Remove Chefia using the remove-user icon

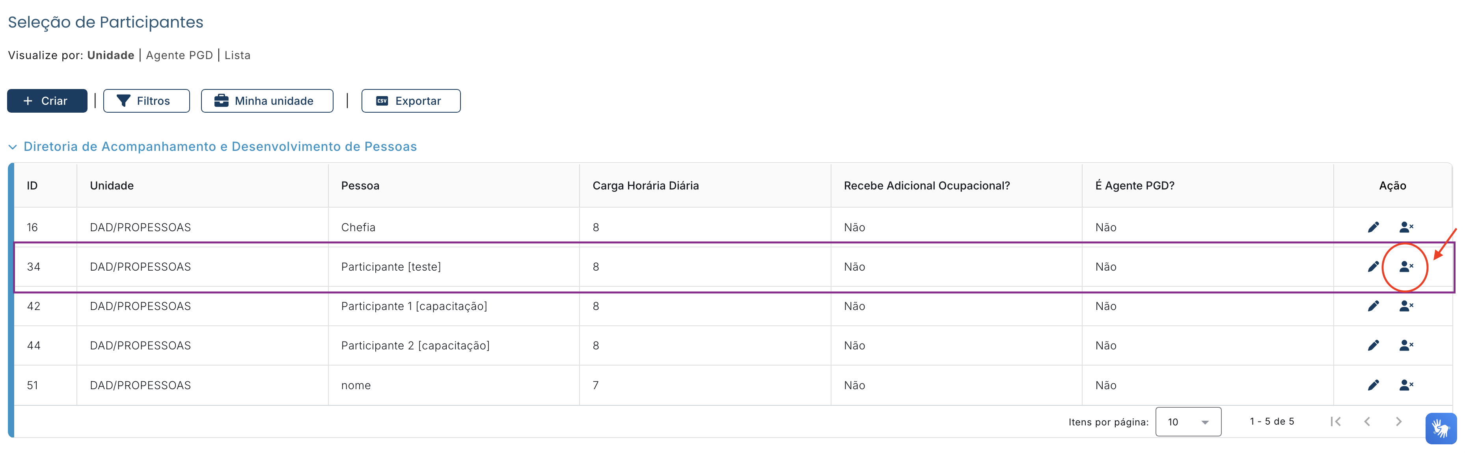coord(1406,227)
